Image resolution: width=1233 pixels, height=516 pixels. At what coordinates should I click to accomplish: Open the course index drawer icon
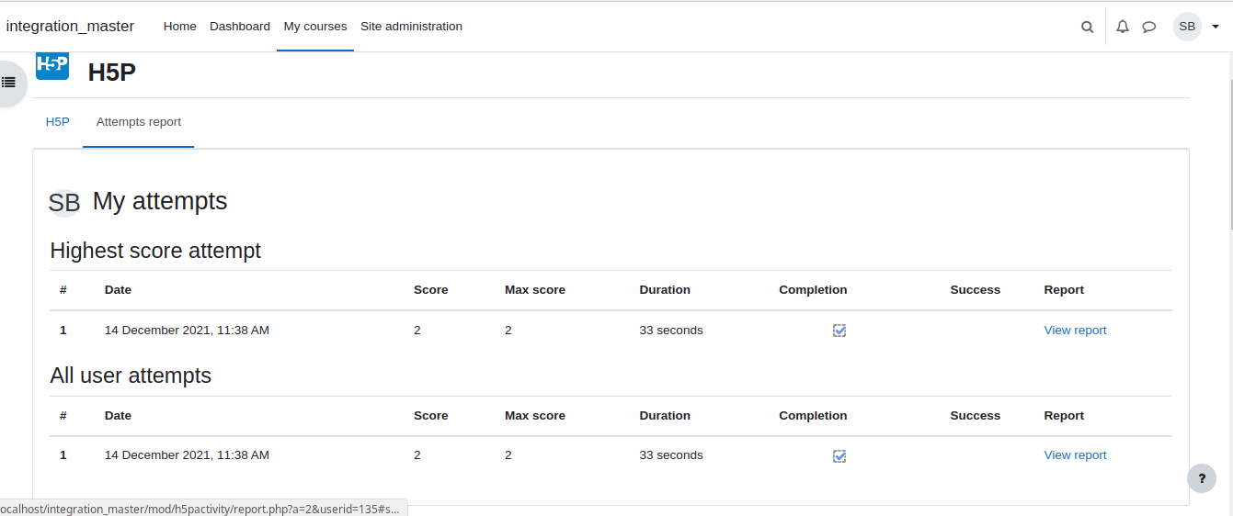pyautogui.click(x=8, y=83)
